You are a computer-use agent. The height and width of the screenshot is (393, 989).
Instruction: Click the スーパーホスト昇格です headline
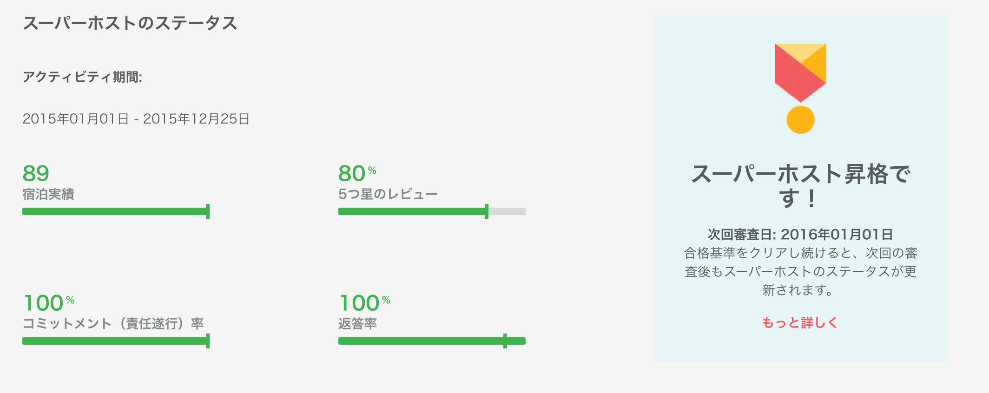click(800, 186)
